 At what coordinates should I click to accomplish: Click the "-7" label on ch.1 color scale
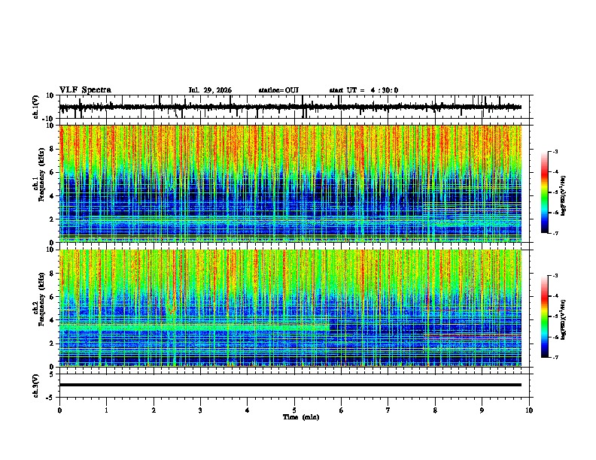tap(555, 233)
